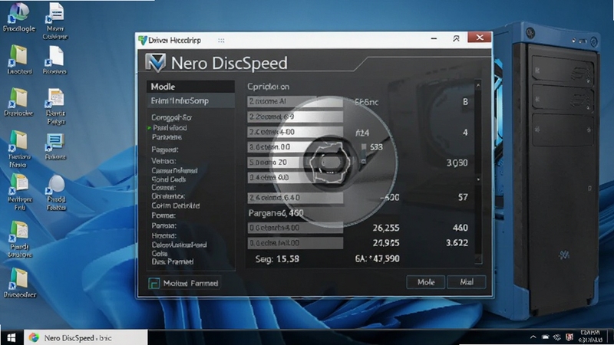Open the Ferifagre Frill desktop icon
This screenshot has width=614, height=345.
19,192
